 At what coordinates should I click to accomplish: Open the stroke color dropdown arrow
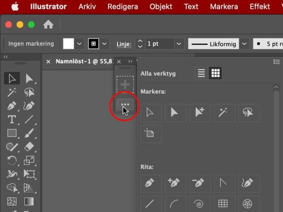104,44
